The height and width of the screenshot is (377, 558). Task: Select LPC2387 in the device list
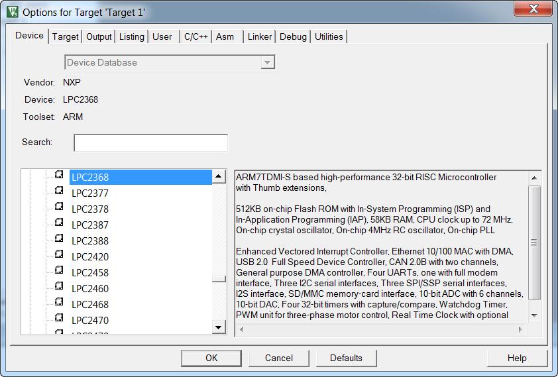click(x=90, y=225)
